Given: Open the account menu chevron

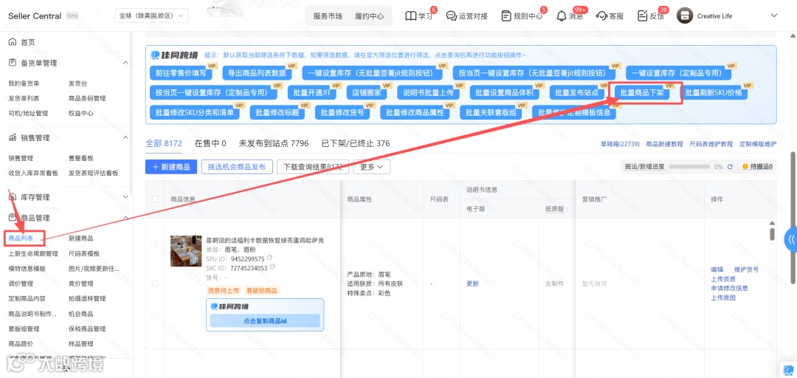Looking at the screenshot, I should (774, 16).
